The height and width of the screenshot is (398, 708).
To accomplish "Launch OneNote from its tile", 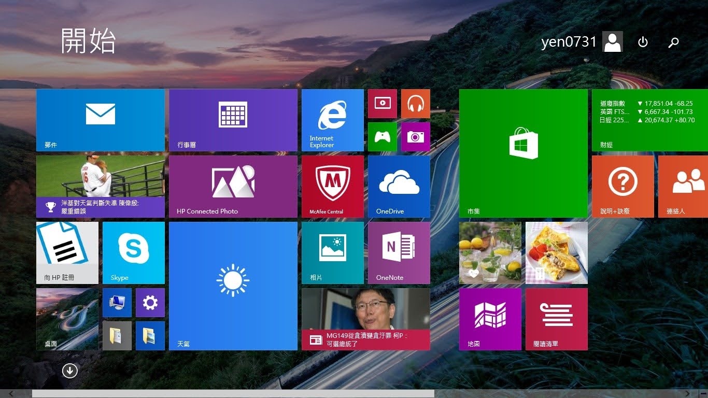I will (x=399, y=253).
